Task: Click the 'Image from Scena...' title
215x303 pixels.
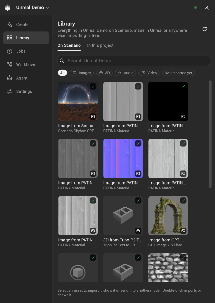Action: tap(77, 126)
